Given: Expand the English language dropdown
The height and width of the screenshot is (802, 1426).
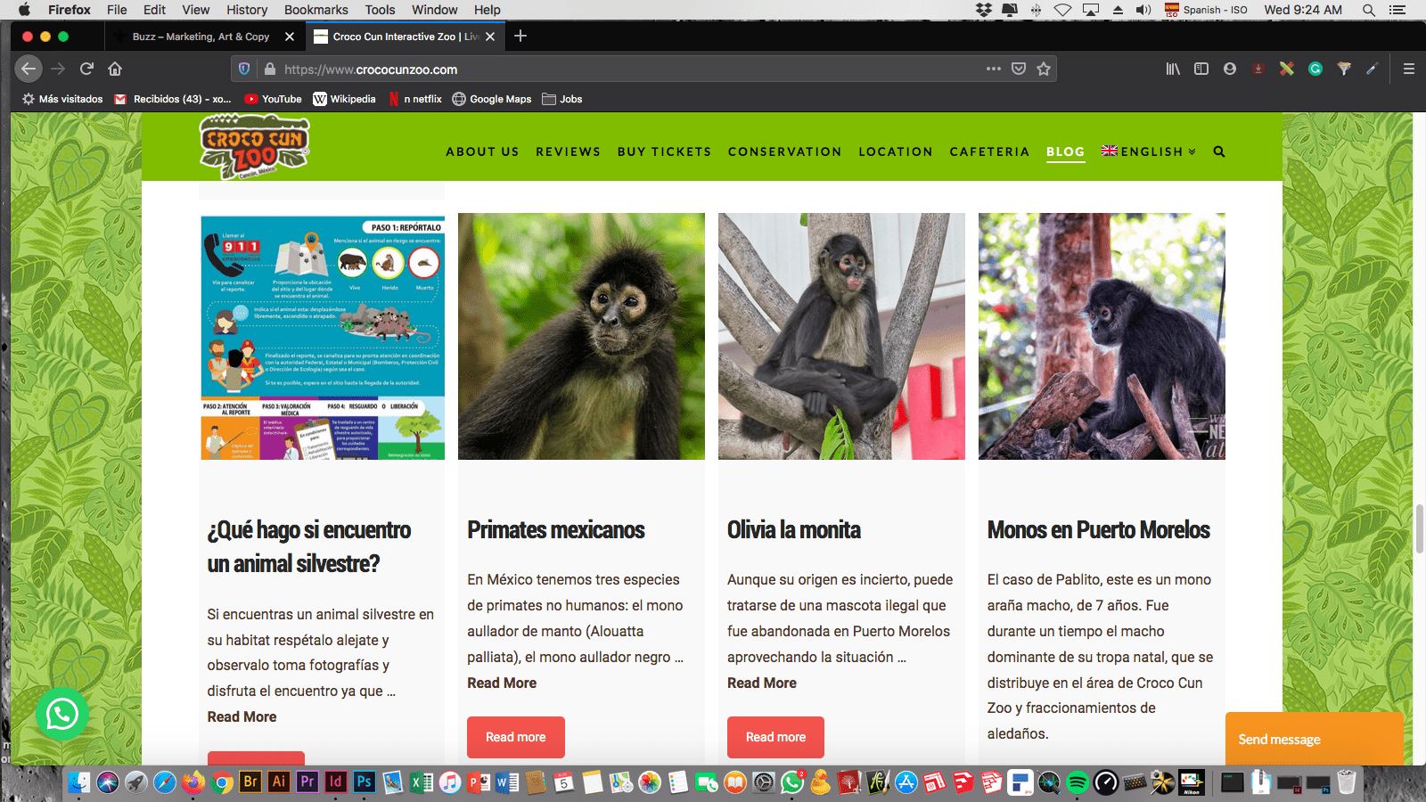Looking at the screenshot, I should pos(1149,151).
